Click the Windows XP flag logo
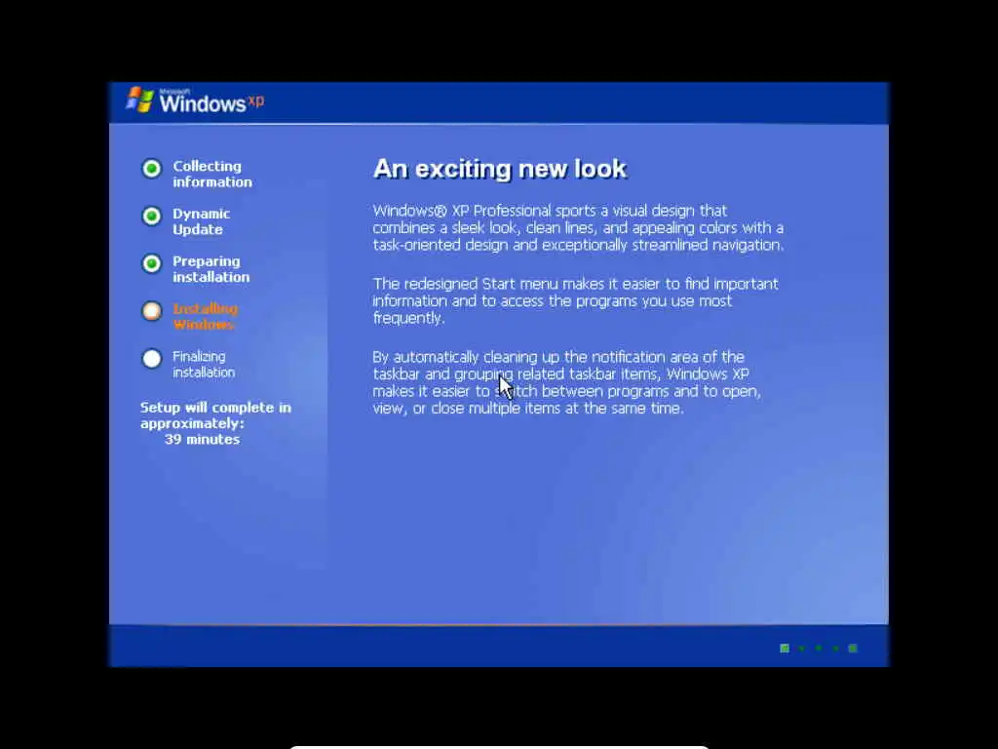998x749 pixels. pos(140,100)
